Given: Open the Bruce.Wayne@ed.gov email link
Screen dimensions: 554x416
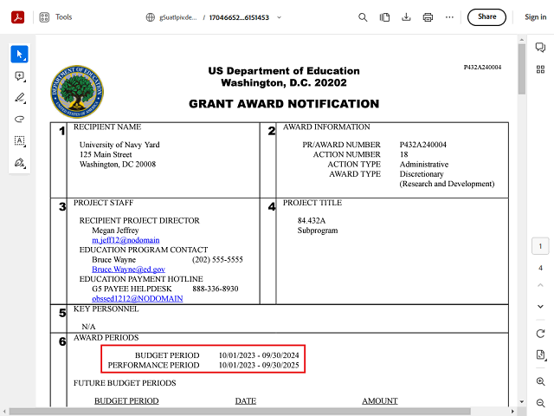Looking at the screenshot, I should point(128,270).
